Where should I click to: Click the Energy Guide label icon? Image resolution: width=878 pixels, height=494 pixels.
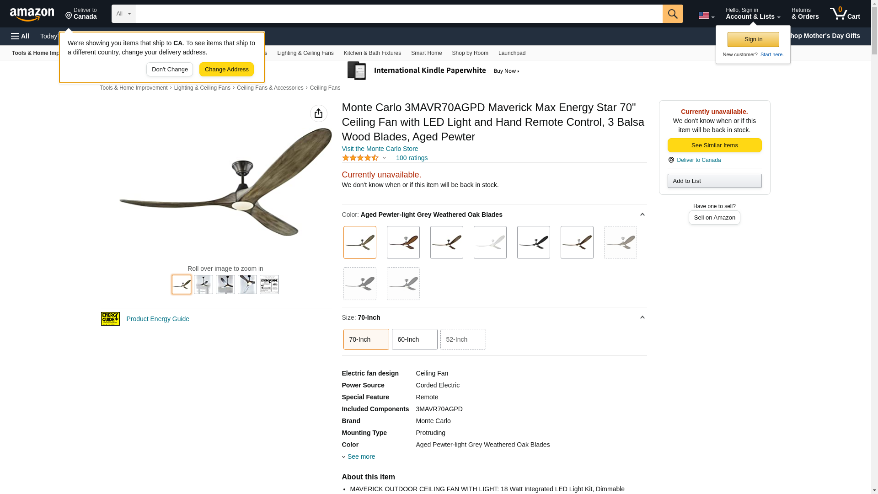(x=110, y=319)
